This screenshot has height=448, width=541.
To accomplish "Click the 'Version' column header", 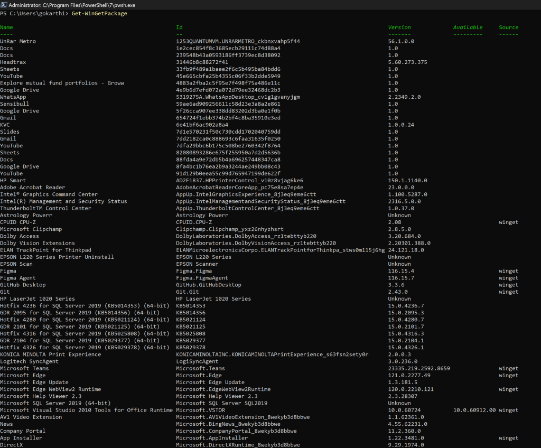I will (x=399, y=27).
